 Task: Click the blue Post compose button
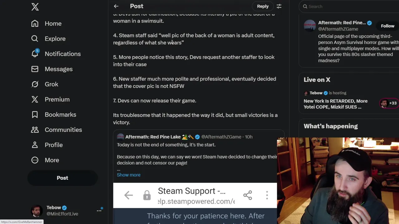tap(62, 178)
